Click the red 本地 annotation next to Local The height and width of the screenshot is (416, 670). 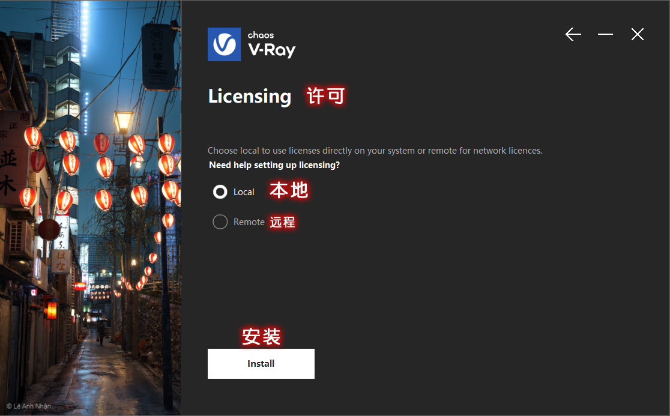(289, 190)
